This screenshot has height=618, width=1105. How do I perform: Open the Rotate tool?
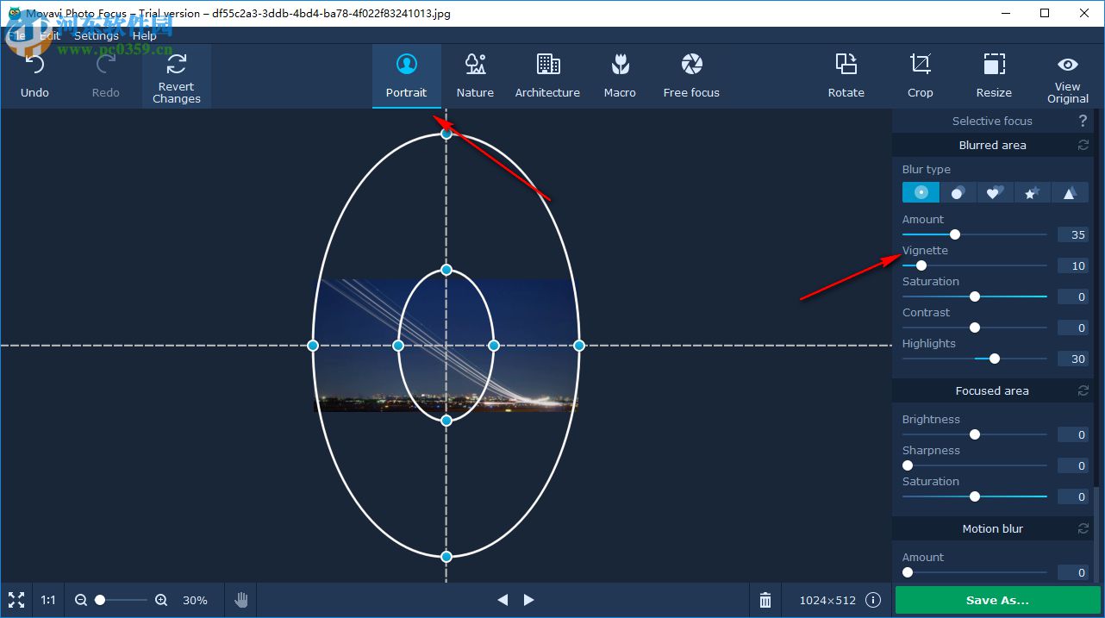tap(846, 76)
